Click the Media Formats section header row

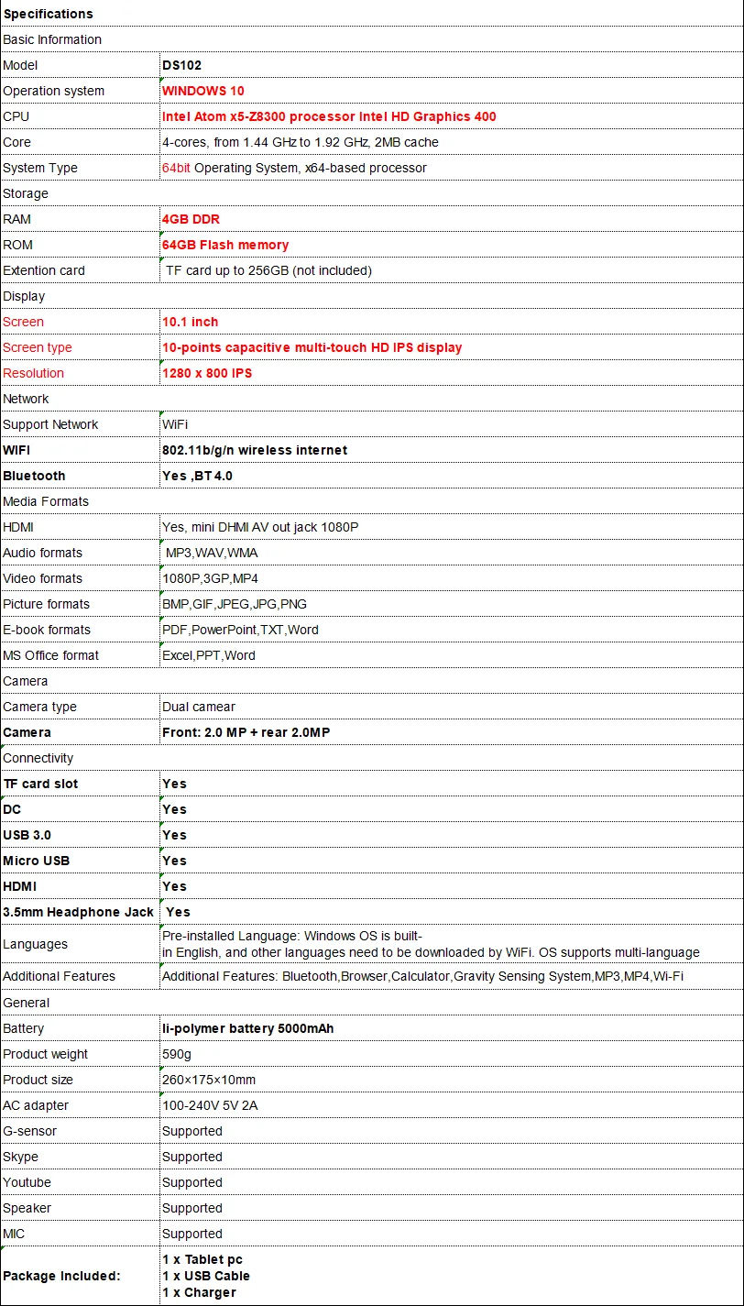(x=371, y=501)
